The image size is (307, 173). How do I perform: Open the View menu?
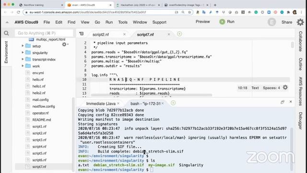[x=85, y=22]
